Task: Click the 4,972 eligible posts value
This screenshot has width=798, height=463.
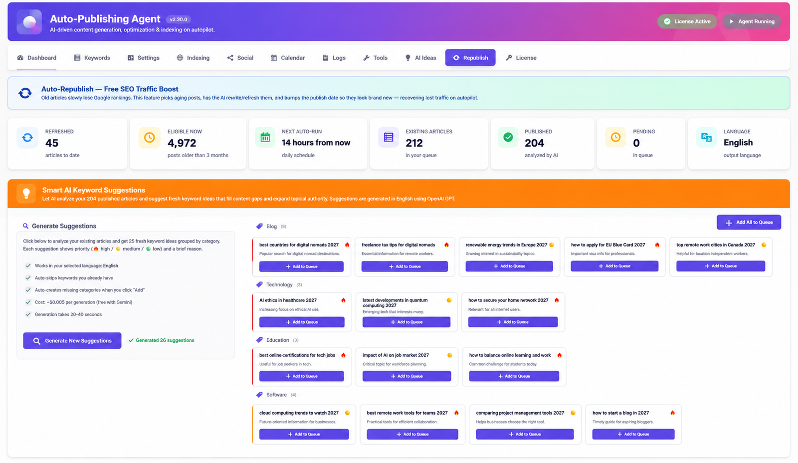Action: click(182, 143)
